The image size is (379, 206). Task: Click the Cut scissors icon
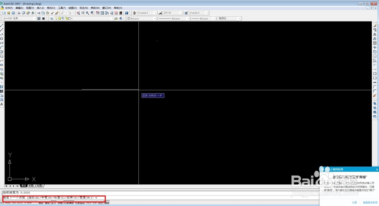(38, 13)
